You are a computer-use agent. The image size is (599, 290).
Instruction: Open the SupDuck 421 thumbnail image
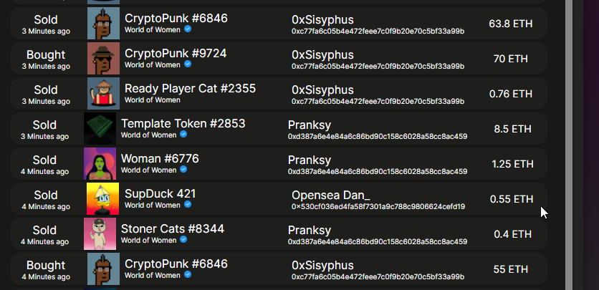[x=102, y=199]
